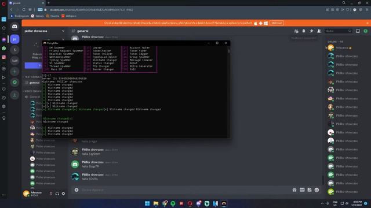Open Instagram in Opera sidebar
371x208 pixels.
click(4, 57)
